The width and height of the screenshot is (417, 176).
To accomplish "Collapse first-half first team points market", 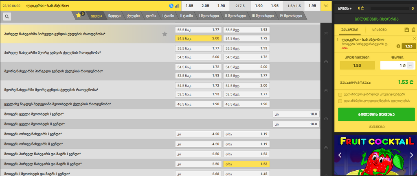I will (x=326, y=33).
